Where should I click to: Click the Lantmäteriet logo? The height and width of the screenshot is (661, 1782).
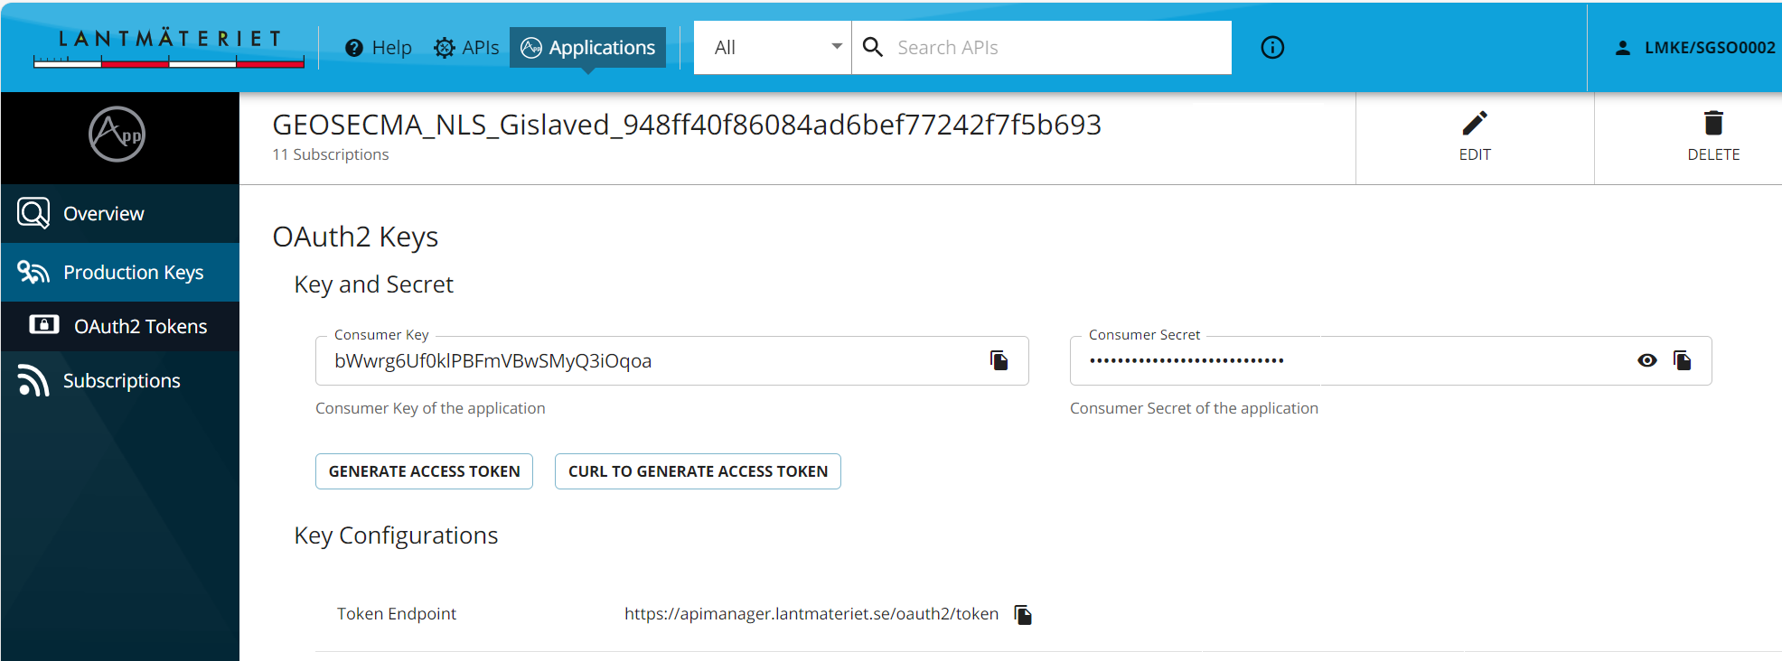169,48
